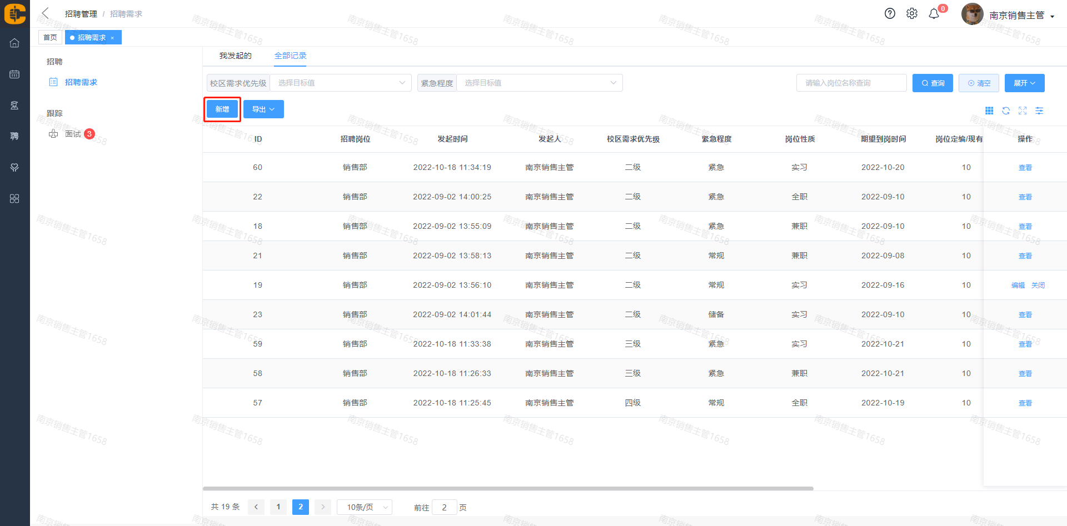Click the position name search field

coord(851,83)
